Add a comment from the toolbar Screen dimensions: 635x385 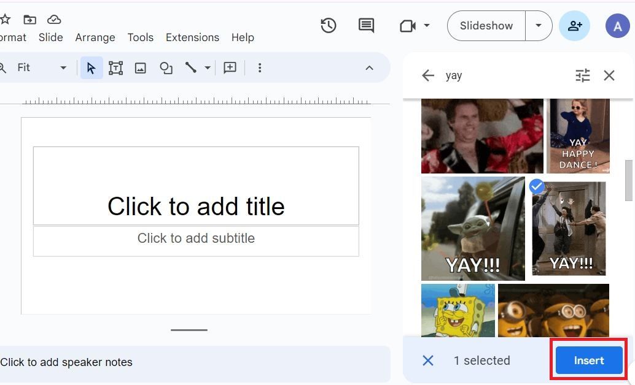230,68
